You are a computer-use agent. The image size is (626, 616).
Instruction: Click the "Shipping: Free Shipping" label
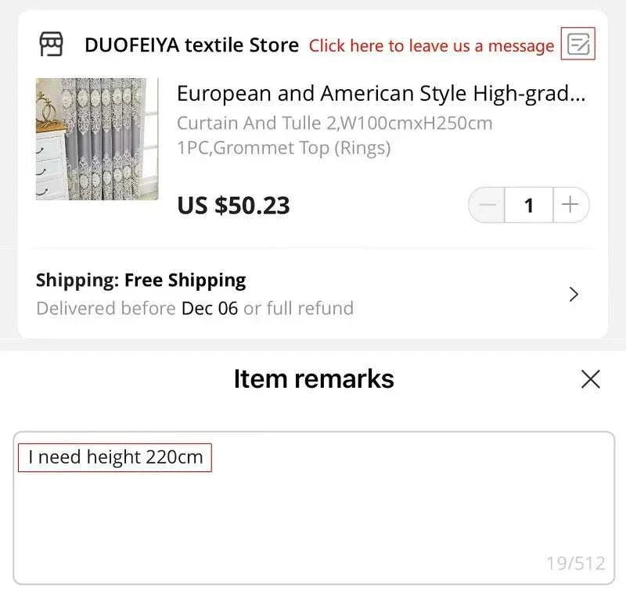point(141,280)
